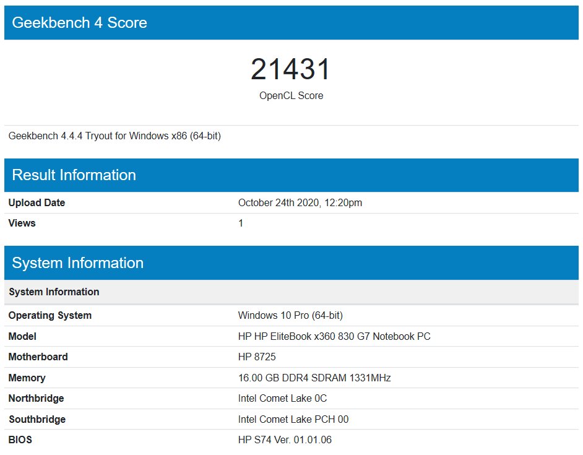Click the Upload Date label
Screen dimensions: 583x455
37,203
